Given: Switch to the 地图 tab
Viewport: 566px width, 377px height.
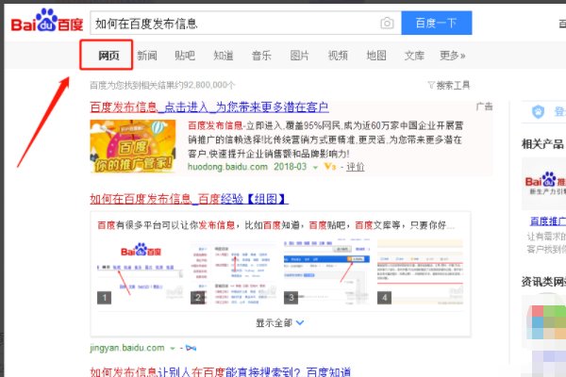Looking at the screenshot, I should pyautogui.click(x=376, y=56).
